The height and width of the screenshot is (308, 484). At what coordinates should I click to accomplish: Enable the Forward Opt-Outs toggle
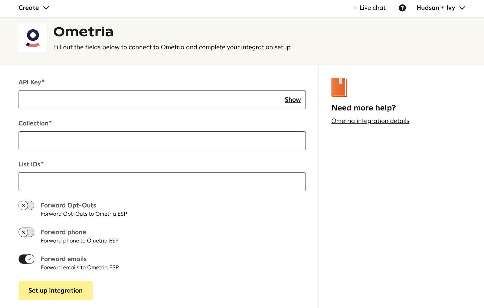coord(26,205)
